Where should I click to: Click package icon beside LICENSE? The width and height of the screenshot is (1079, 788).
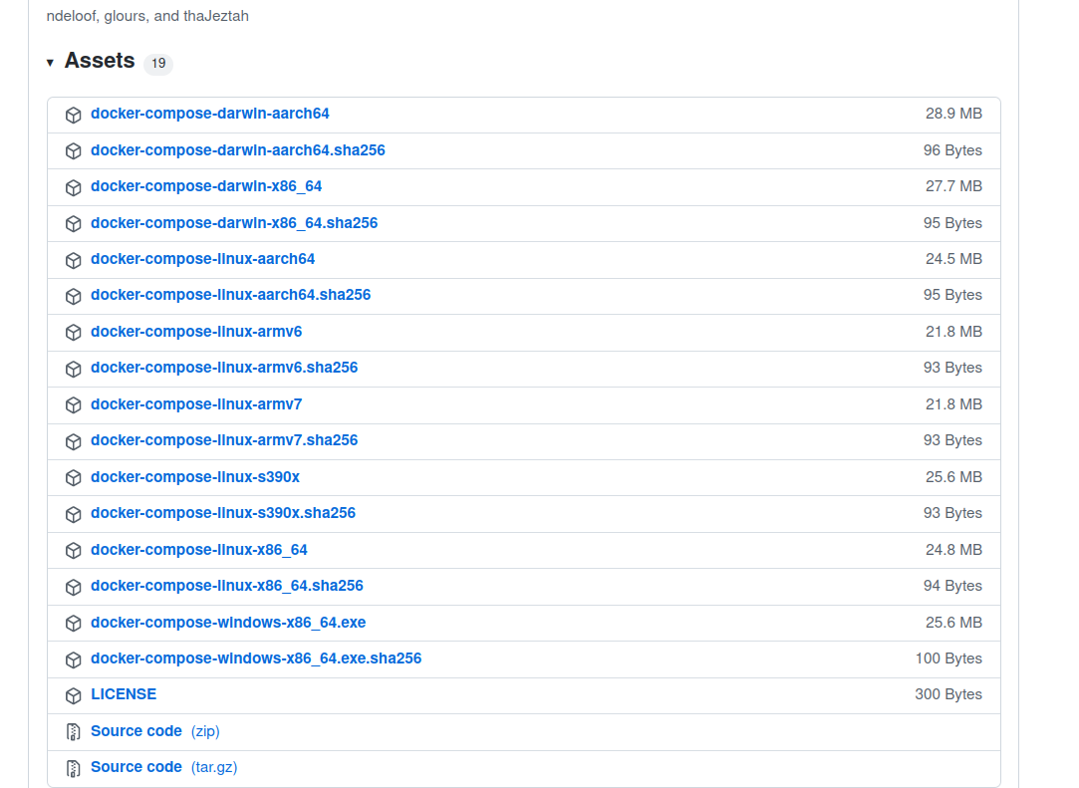(74, 695)
